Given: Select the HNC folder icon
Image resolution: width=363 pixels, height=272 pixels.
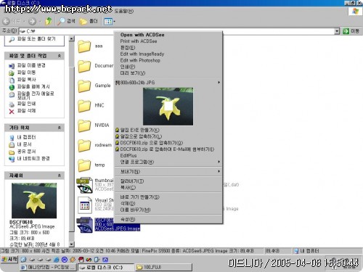Looking at the screenshot, I should pyautogui.click(x=84, y=106).
